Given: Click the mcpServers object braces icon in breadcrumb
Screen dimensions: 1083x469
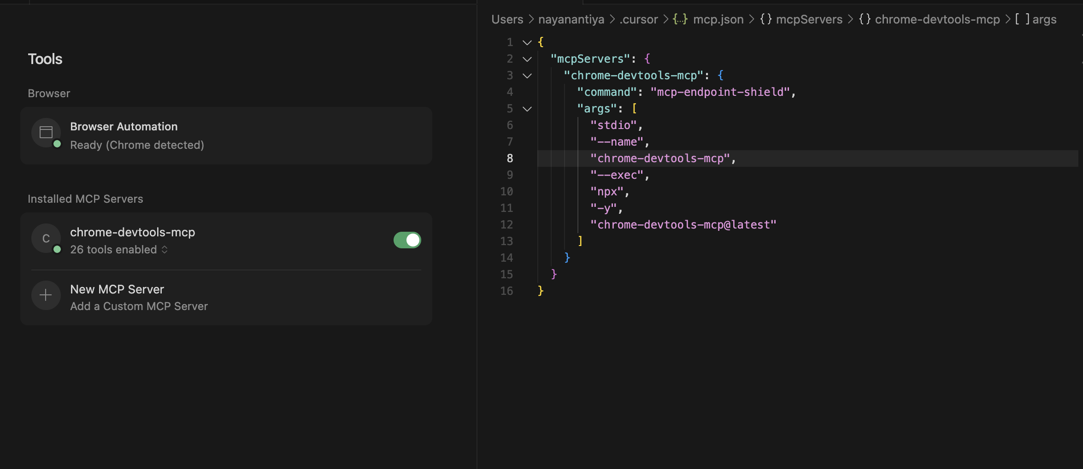Looking at the screenshot, I should [x=765, y=19].
